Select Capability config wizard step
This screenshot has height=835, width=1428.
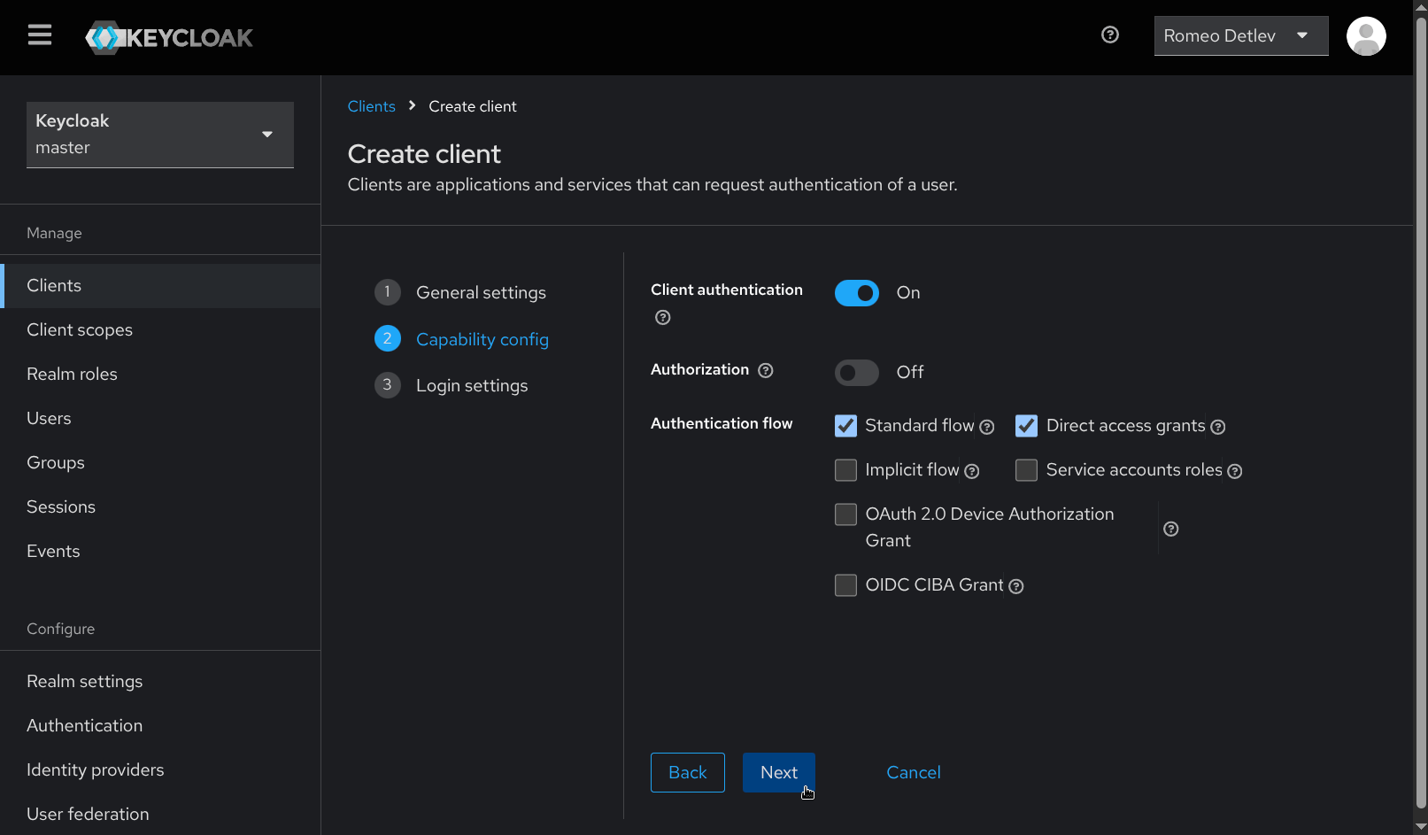pos(461,339)
